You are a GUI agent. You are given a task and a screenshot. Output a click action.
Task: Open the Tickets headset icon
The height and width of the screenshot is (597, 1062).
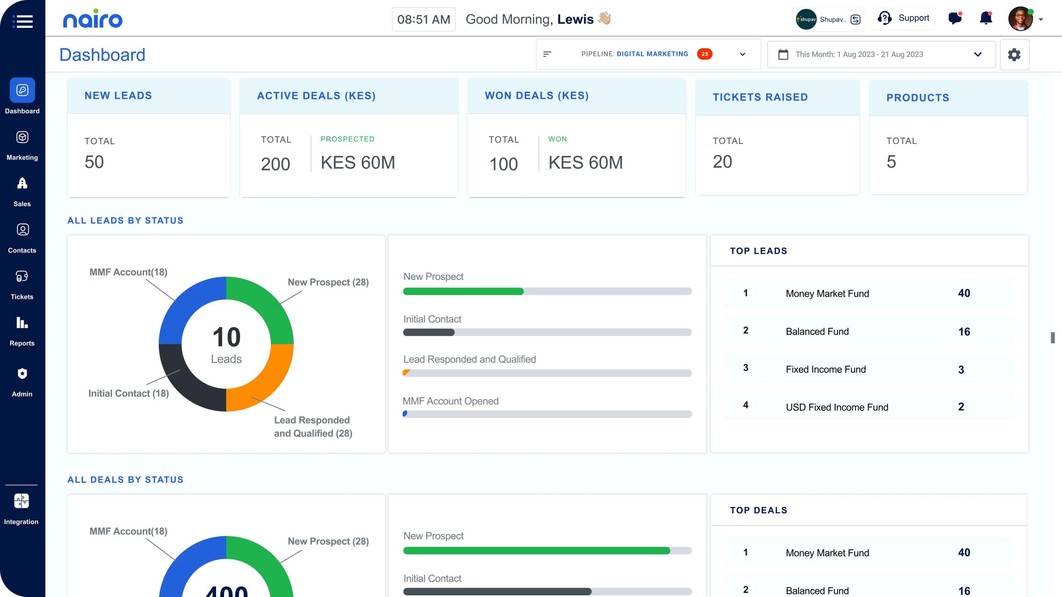tap(22, 276)
